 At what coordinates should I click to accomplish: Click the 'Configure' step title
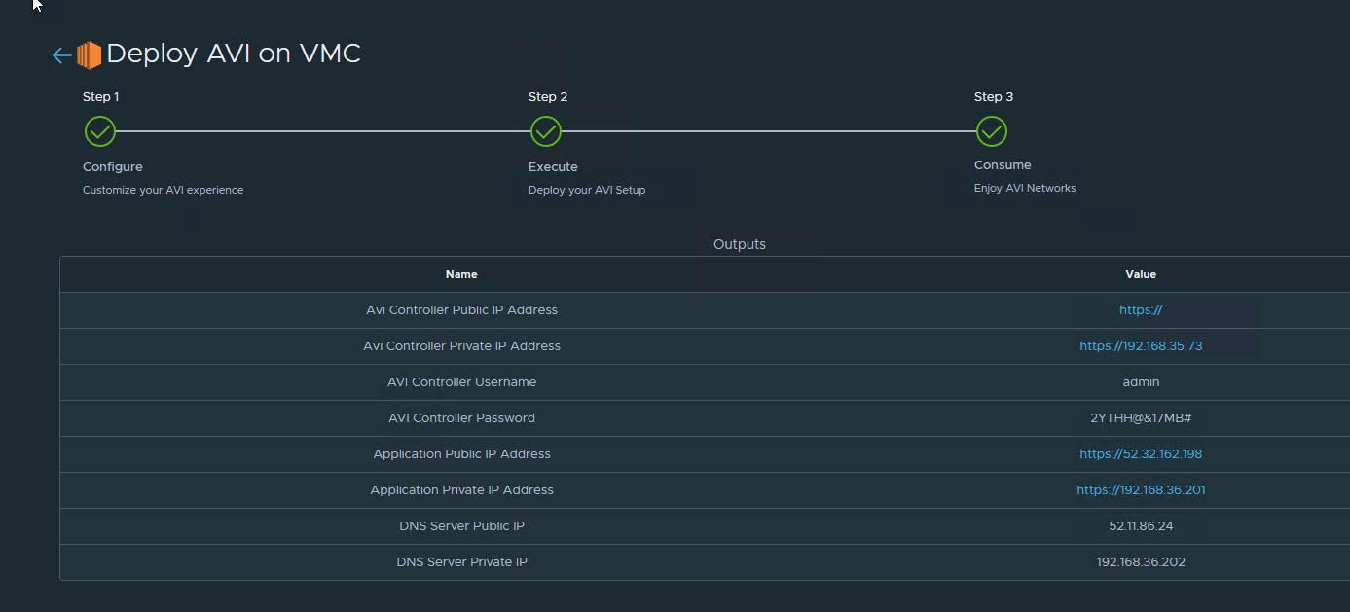coord(113,167)
